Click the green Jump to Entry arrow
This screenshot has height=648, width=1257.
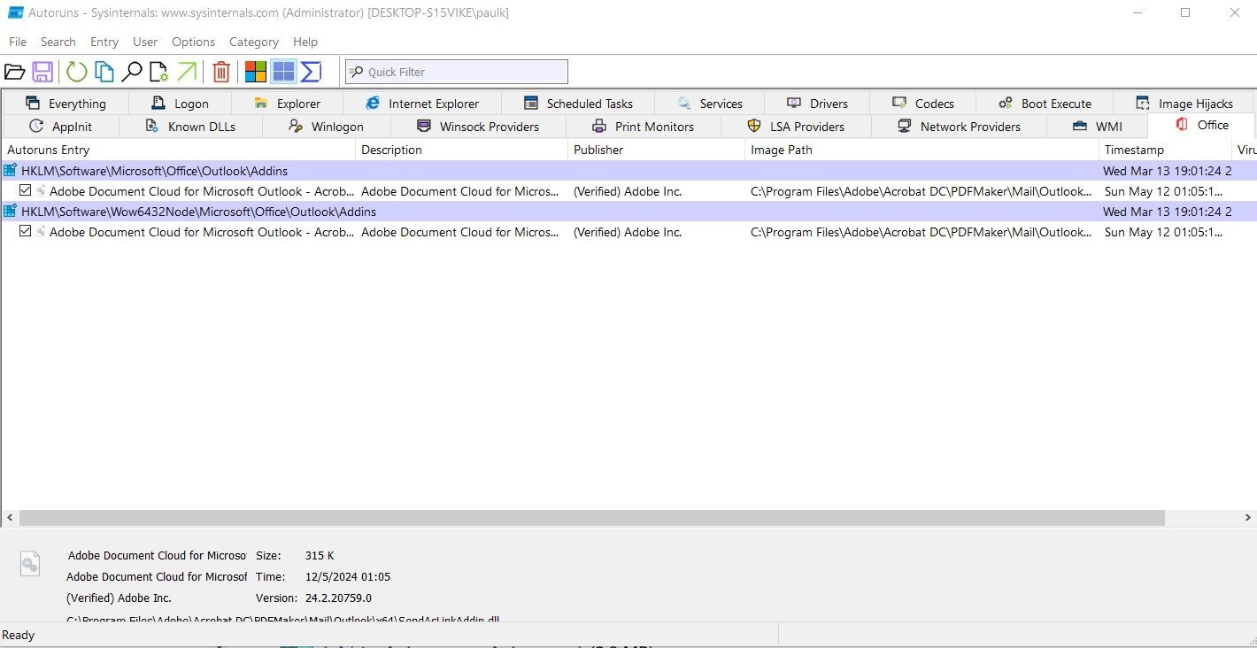[187, 72]
